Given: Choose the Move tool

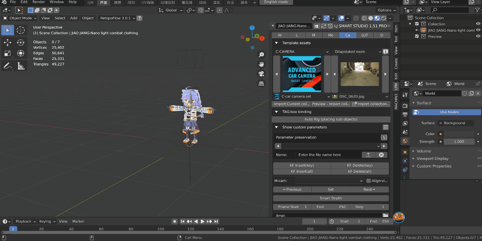Looking at the screenshot, I should click(x=8, y=42).
